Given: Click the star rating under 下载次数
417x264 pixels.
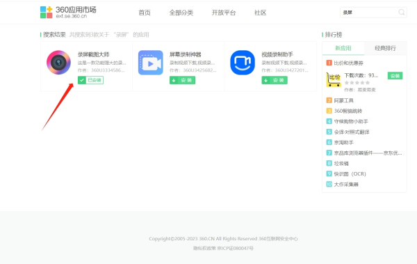Looking at the screenshot, I should (x=357, y=83).
